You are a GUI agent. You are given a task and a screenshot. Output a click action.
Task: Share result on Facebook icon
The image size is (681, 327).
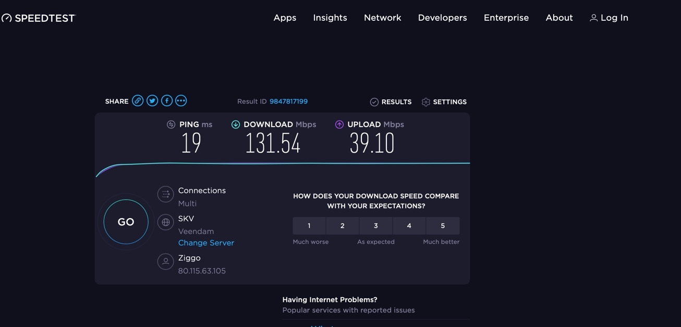tap(167, 100)
